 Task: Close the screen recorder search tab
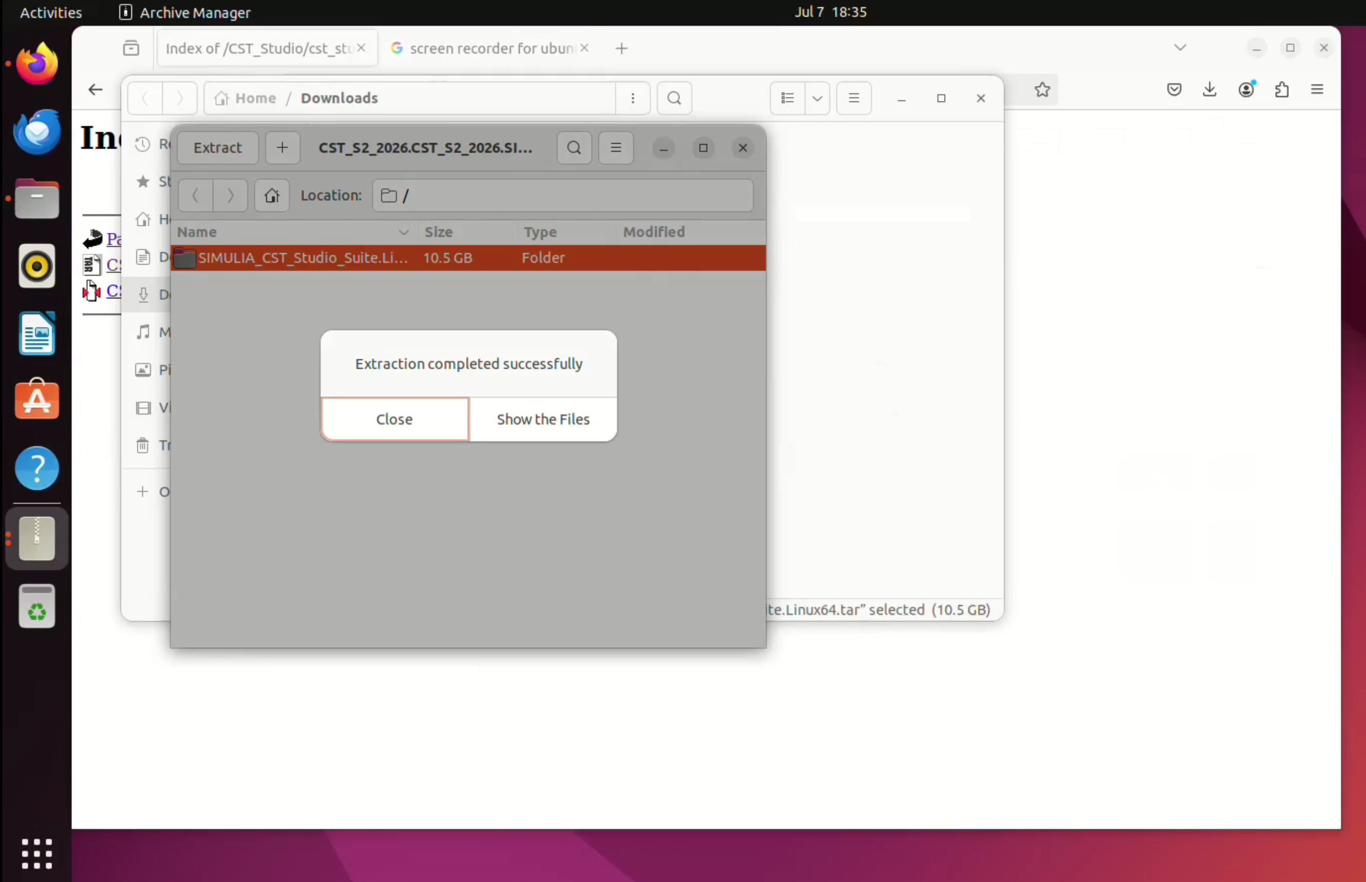point(584,48)
